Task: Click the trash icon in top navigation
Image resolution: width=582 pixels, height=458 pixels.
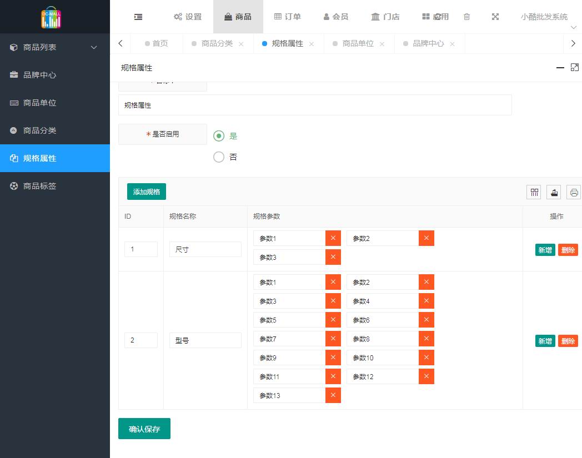Action: pyautogui.click(x=466, y=17)
